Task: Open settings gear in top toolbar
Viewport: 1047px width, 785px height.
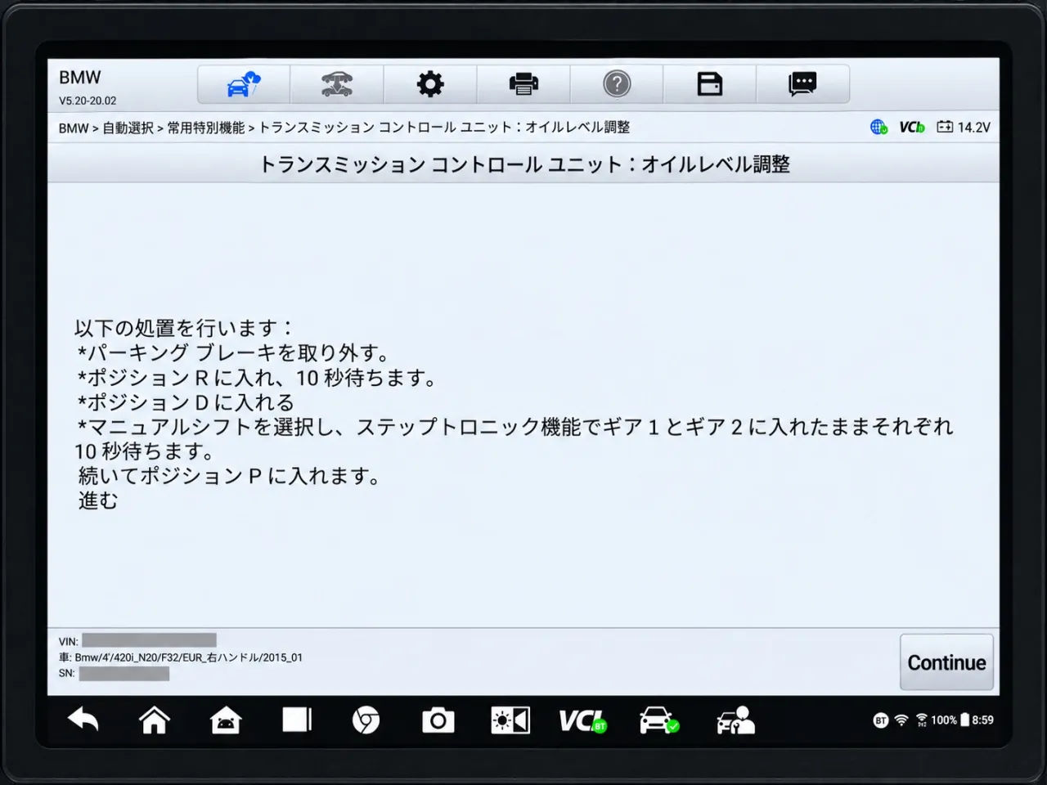Action: tap(429, 84)
